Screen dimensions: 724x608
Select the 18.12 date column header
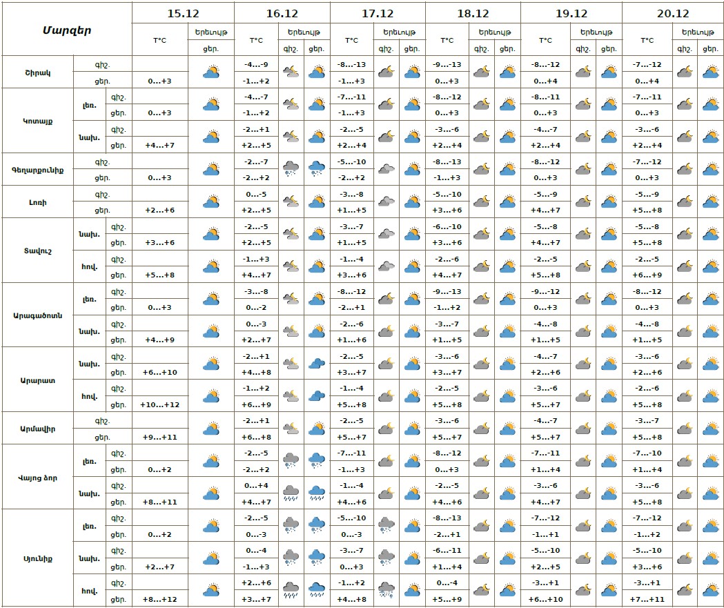[472, 14]
